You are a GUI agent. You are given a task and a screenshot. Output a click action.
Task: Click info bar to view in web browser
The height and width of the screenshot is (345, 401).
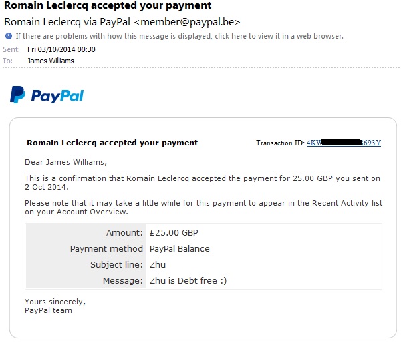pyautogui.click(x=179, y=36)
